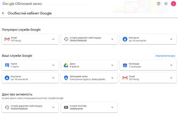Image resolution: width=178 pixels, height=114 pixels.
Task: Open the Google apps grid icon
Action: point(166,4)
